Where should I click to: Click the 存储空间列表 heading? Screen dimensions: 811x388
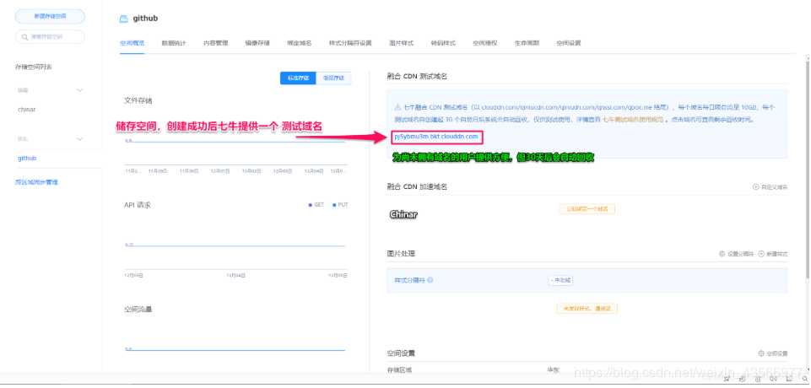tap(34, 67)
